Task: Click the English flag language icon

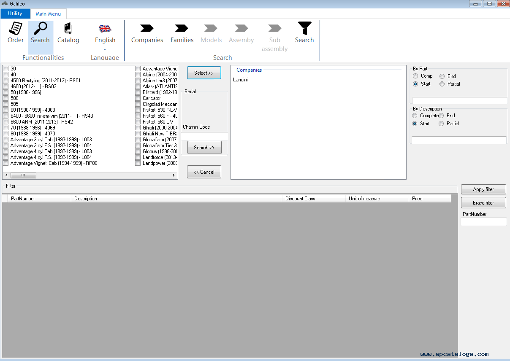Action: click(105, 29)
